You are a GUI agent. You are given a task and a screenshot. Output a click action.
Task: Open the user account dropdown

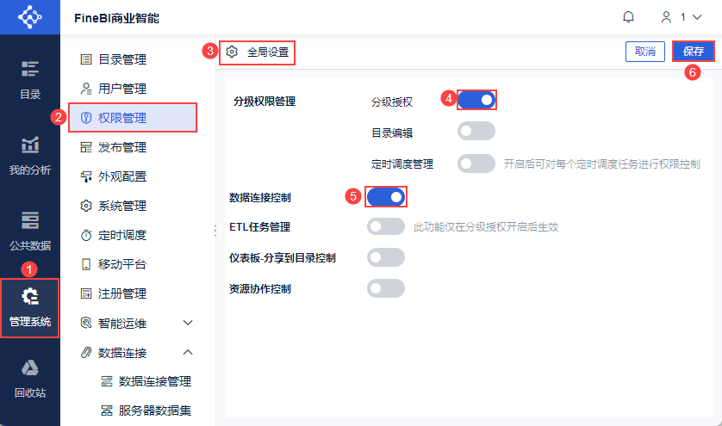click(x=677, y=17)
